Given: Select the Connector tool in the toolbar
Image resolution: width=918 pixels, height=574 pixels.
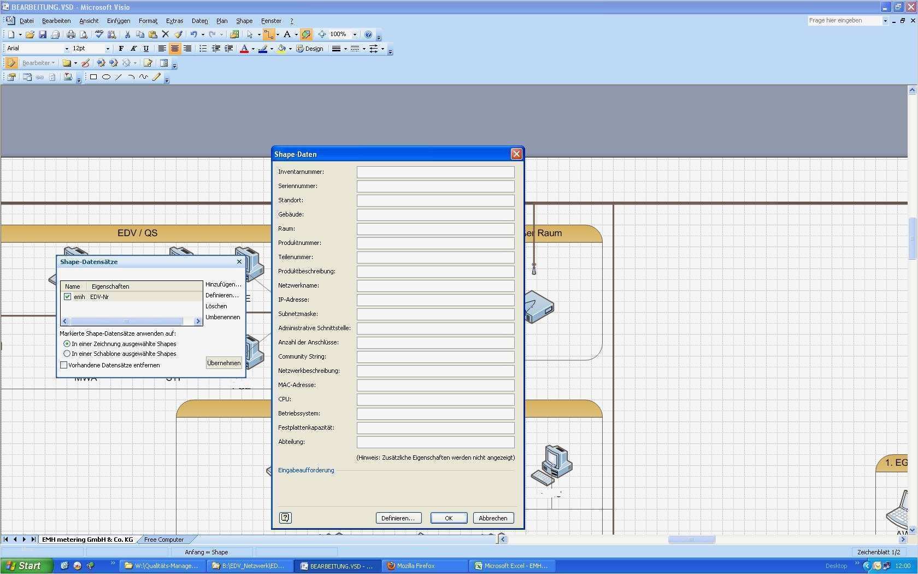Looking at the screenshot, I should coord(268,34).
